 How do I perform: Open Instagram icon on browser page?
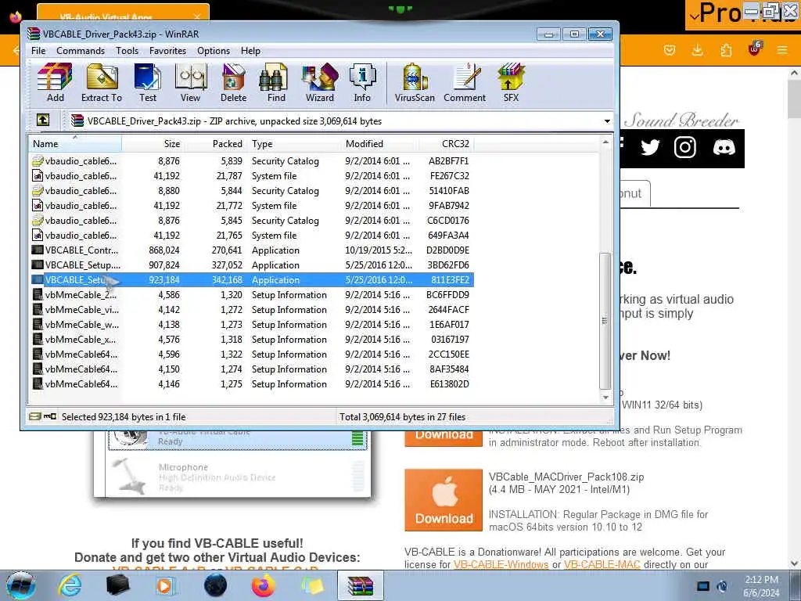point(685,148)
